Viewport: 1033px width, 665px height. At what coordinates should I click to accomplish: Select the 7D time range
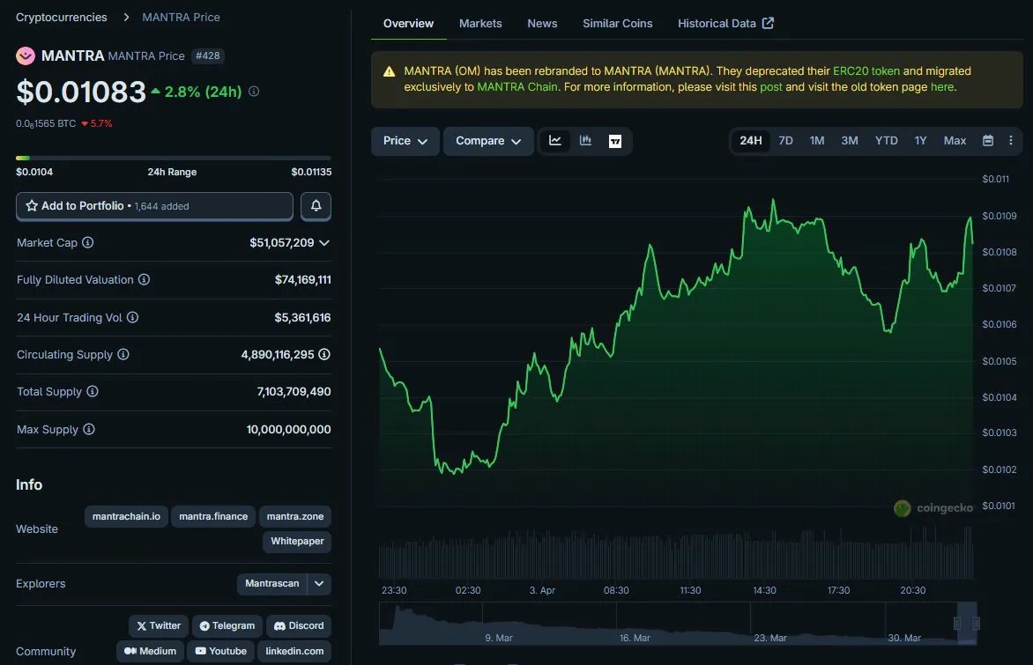tap(785, 141)
